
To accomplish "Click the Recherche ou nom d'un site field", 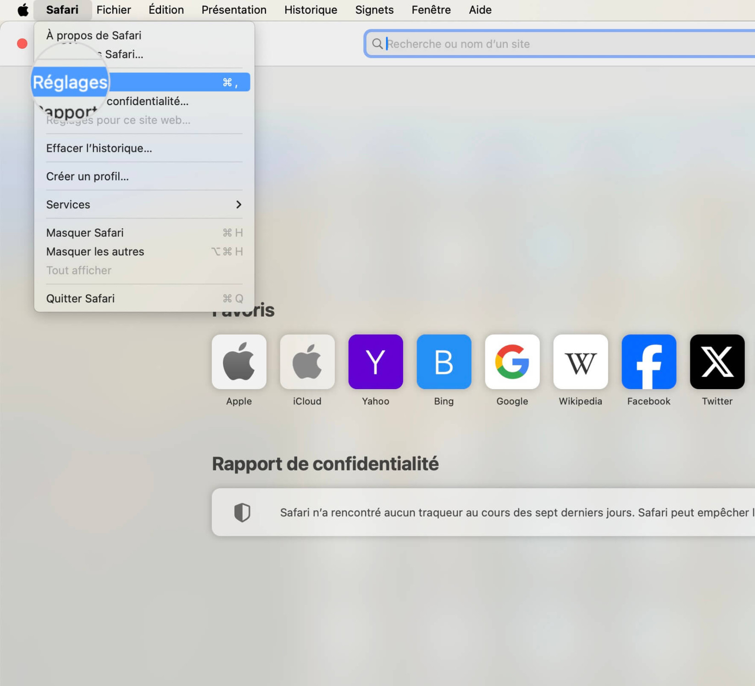I will (x=560, y=44).
